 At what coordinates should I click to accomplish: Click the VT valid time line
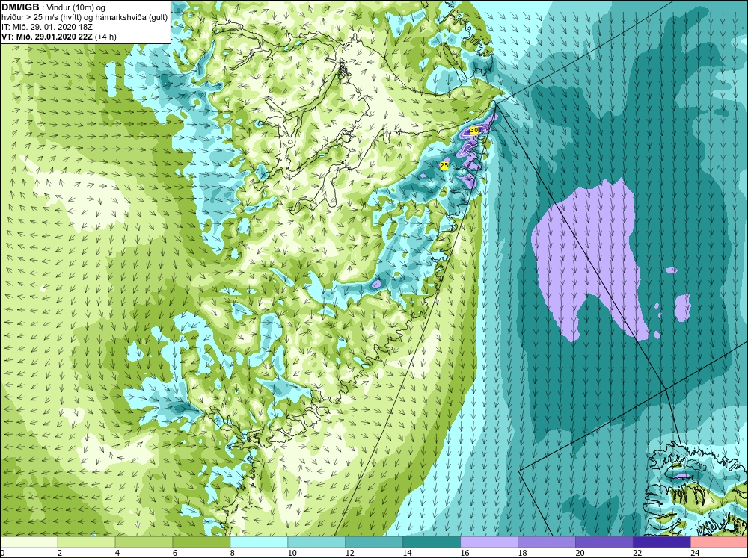coord(58,37)
